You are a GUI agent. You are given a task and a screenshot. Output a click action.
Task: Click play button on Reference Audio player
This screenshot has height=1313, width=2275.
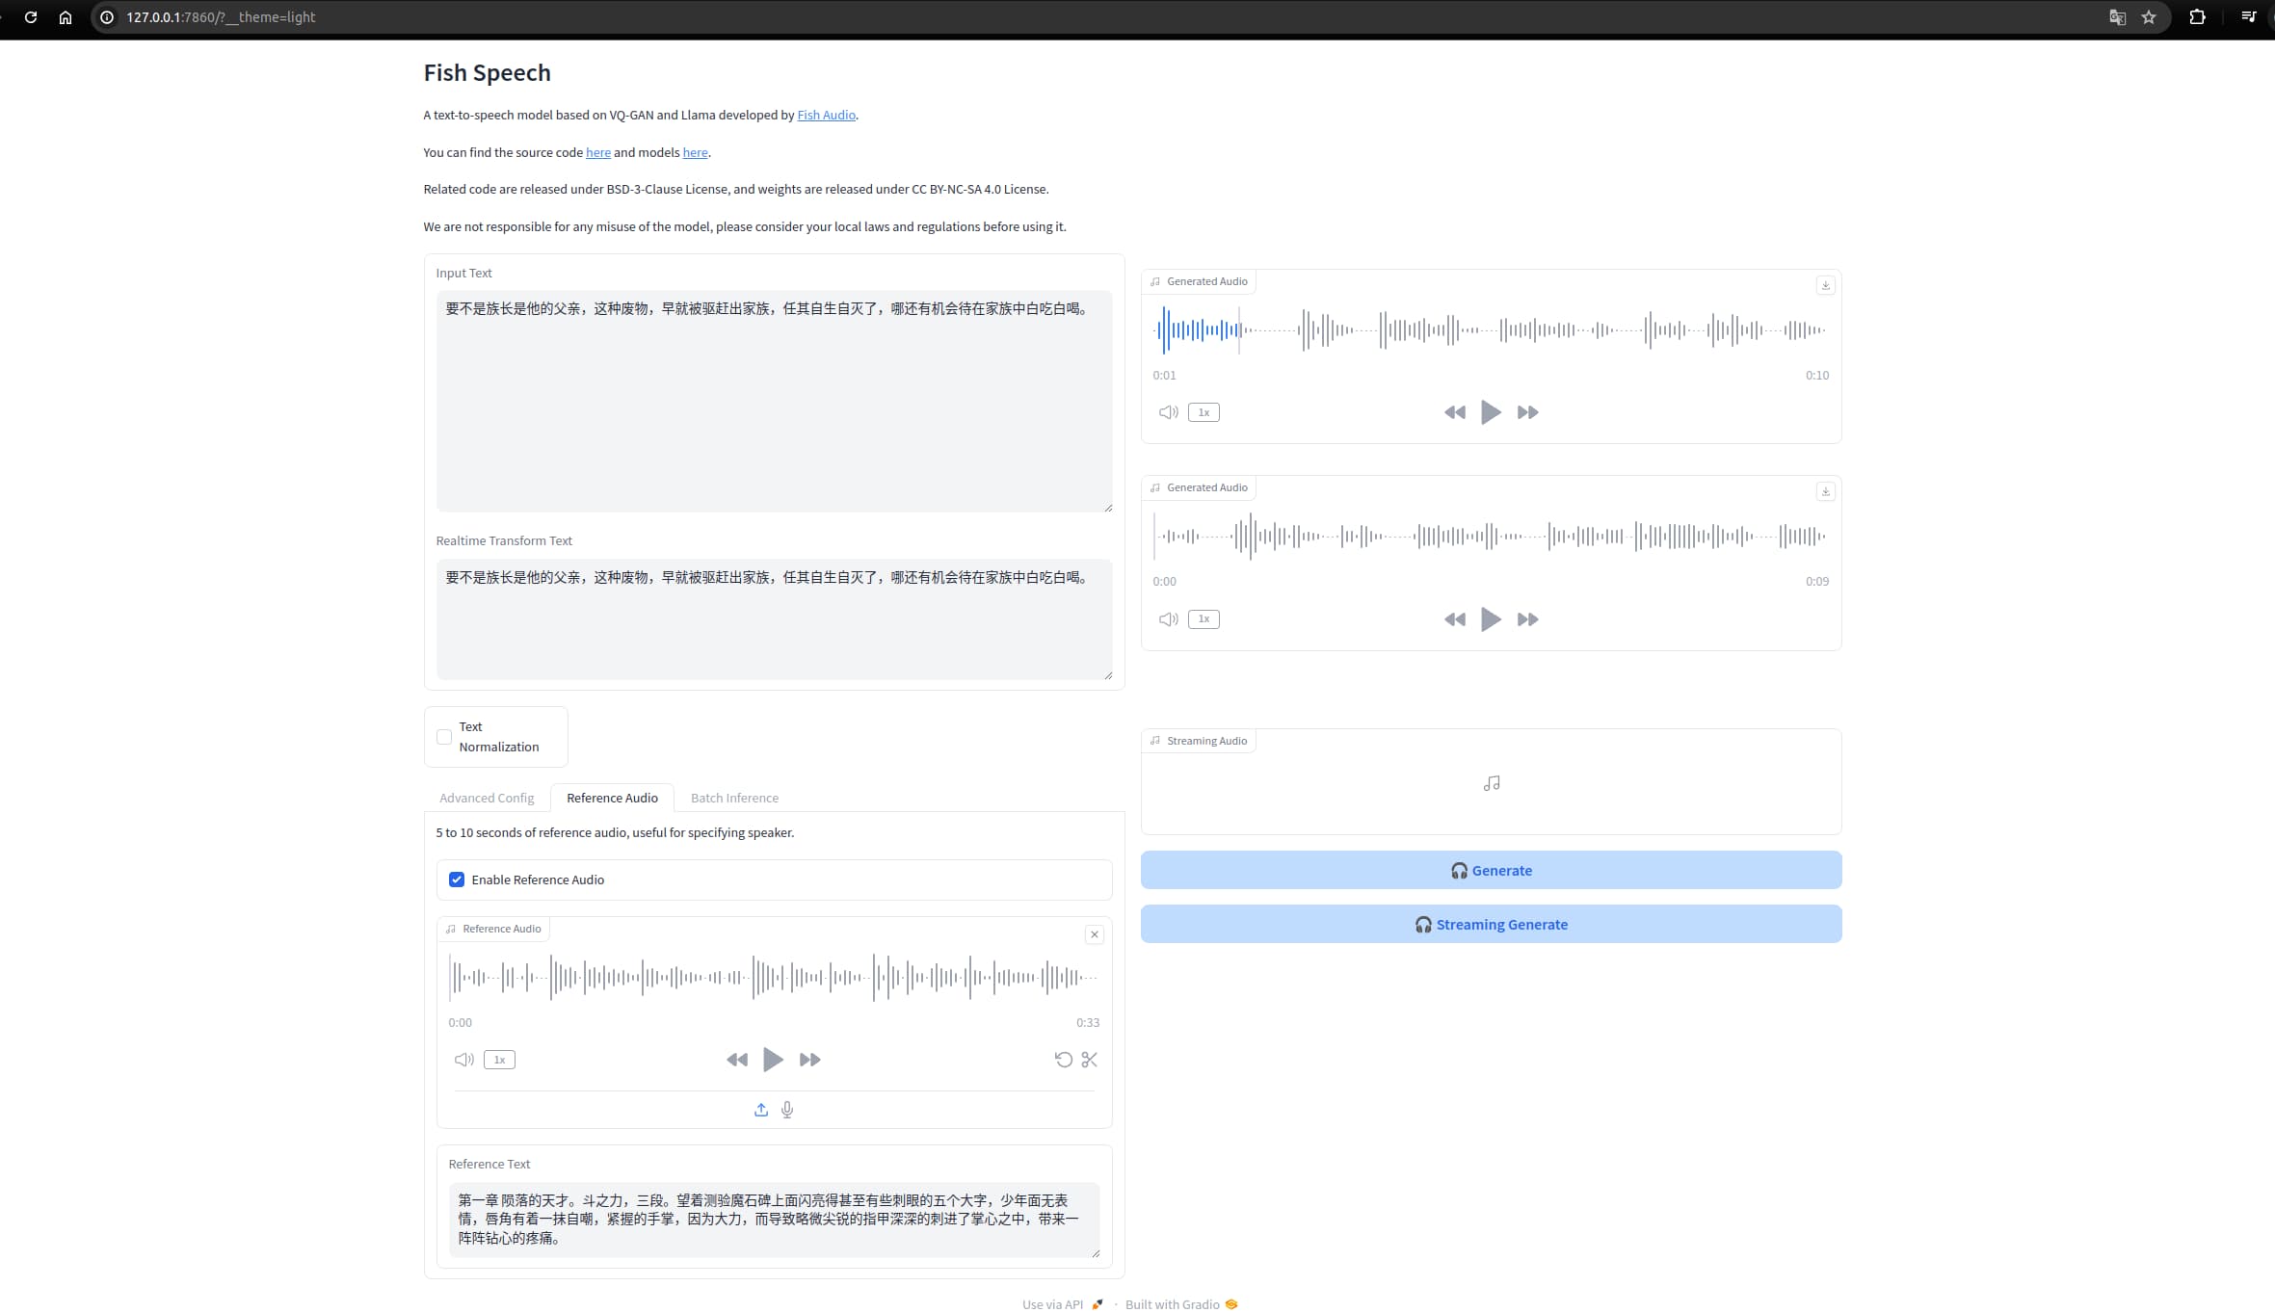tap(773, 1060)
